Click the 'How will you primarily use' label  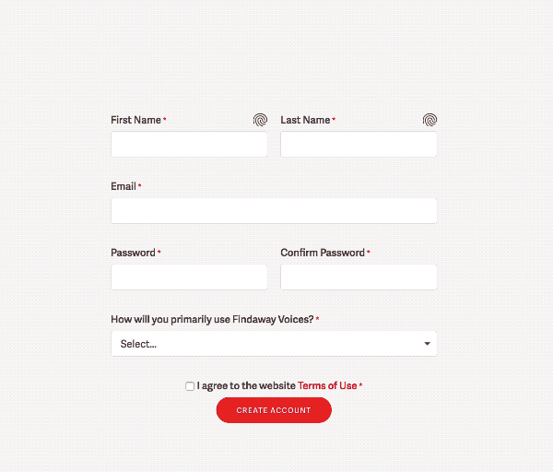point(212,319)
